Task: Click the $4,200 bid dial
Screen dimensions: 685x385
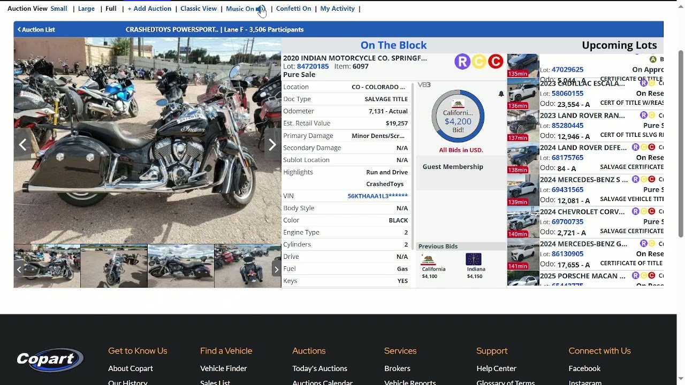Action: [x=458, y=116]
